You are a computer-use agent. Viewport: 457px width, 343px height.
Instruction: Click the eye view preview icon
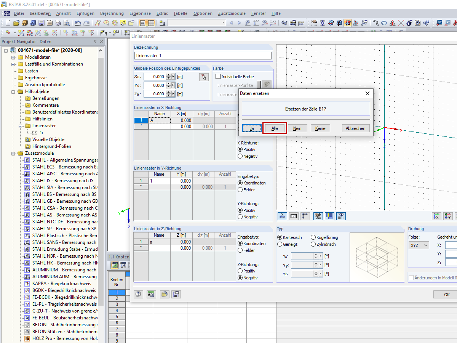[x=341, y=216]
